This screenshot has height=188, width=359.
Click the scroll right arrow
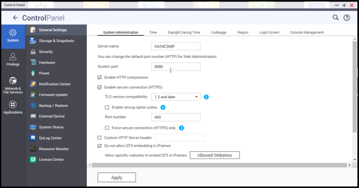(x=350, y=165)
